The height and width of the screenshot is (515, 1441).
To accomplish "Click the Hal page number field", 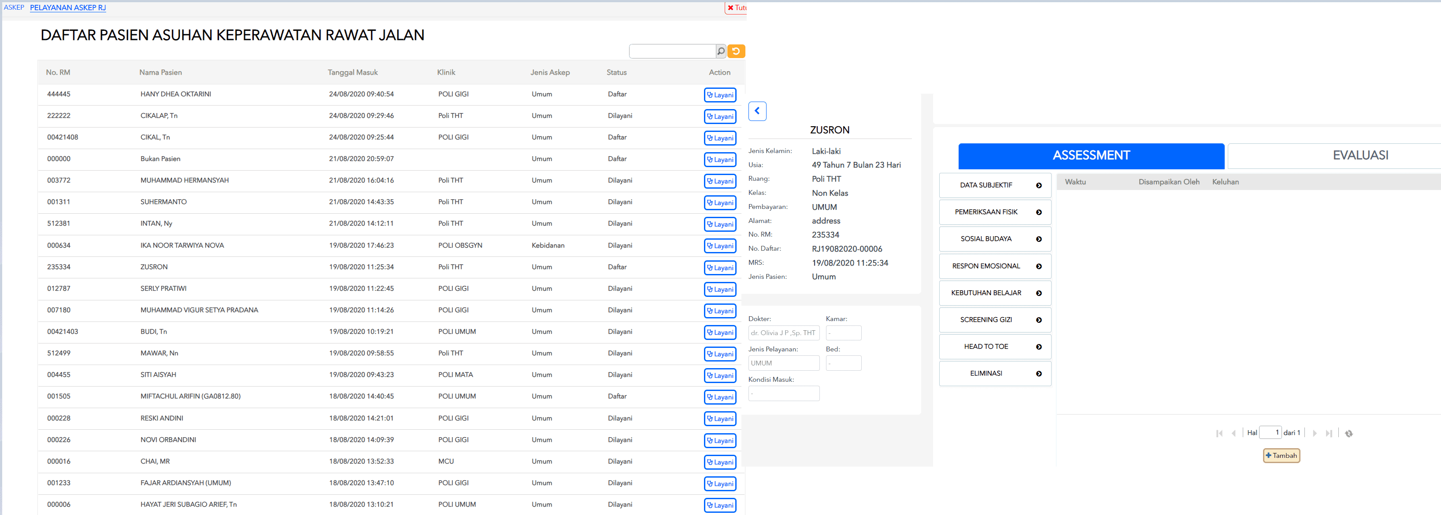I will (1270, 433).
